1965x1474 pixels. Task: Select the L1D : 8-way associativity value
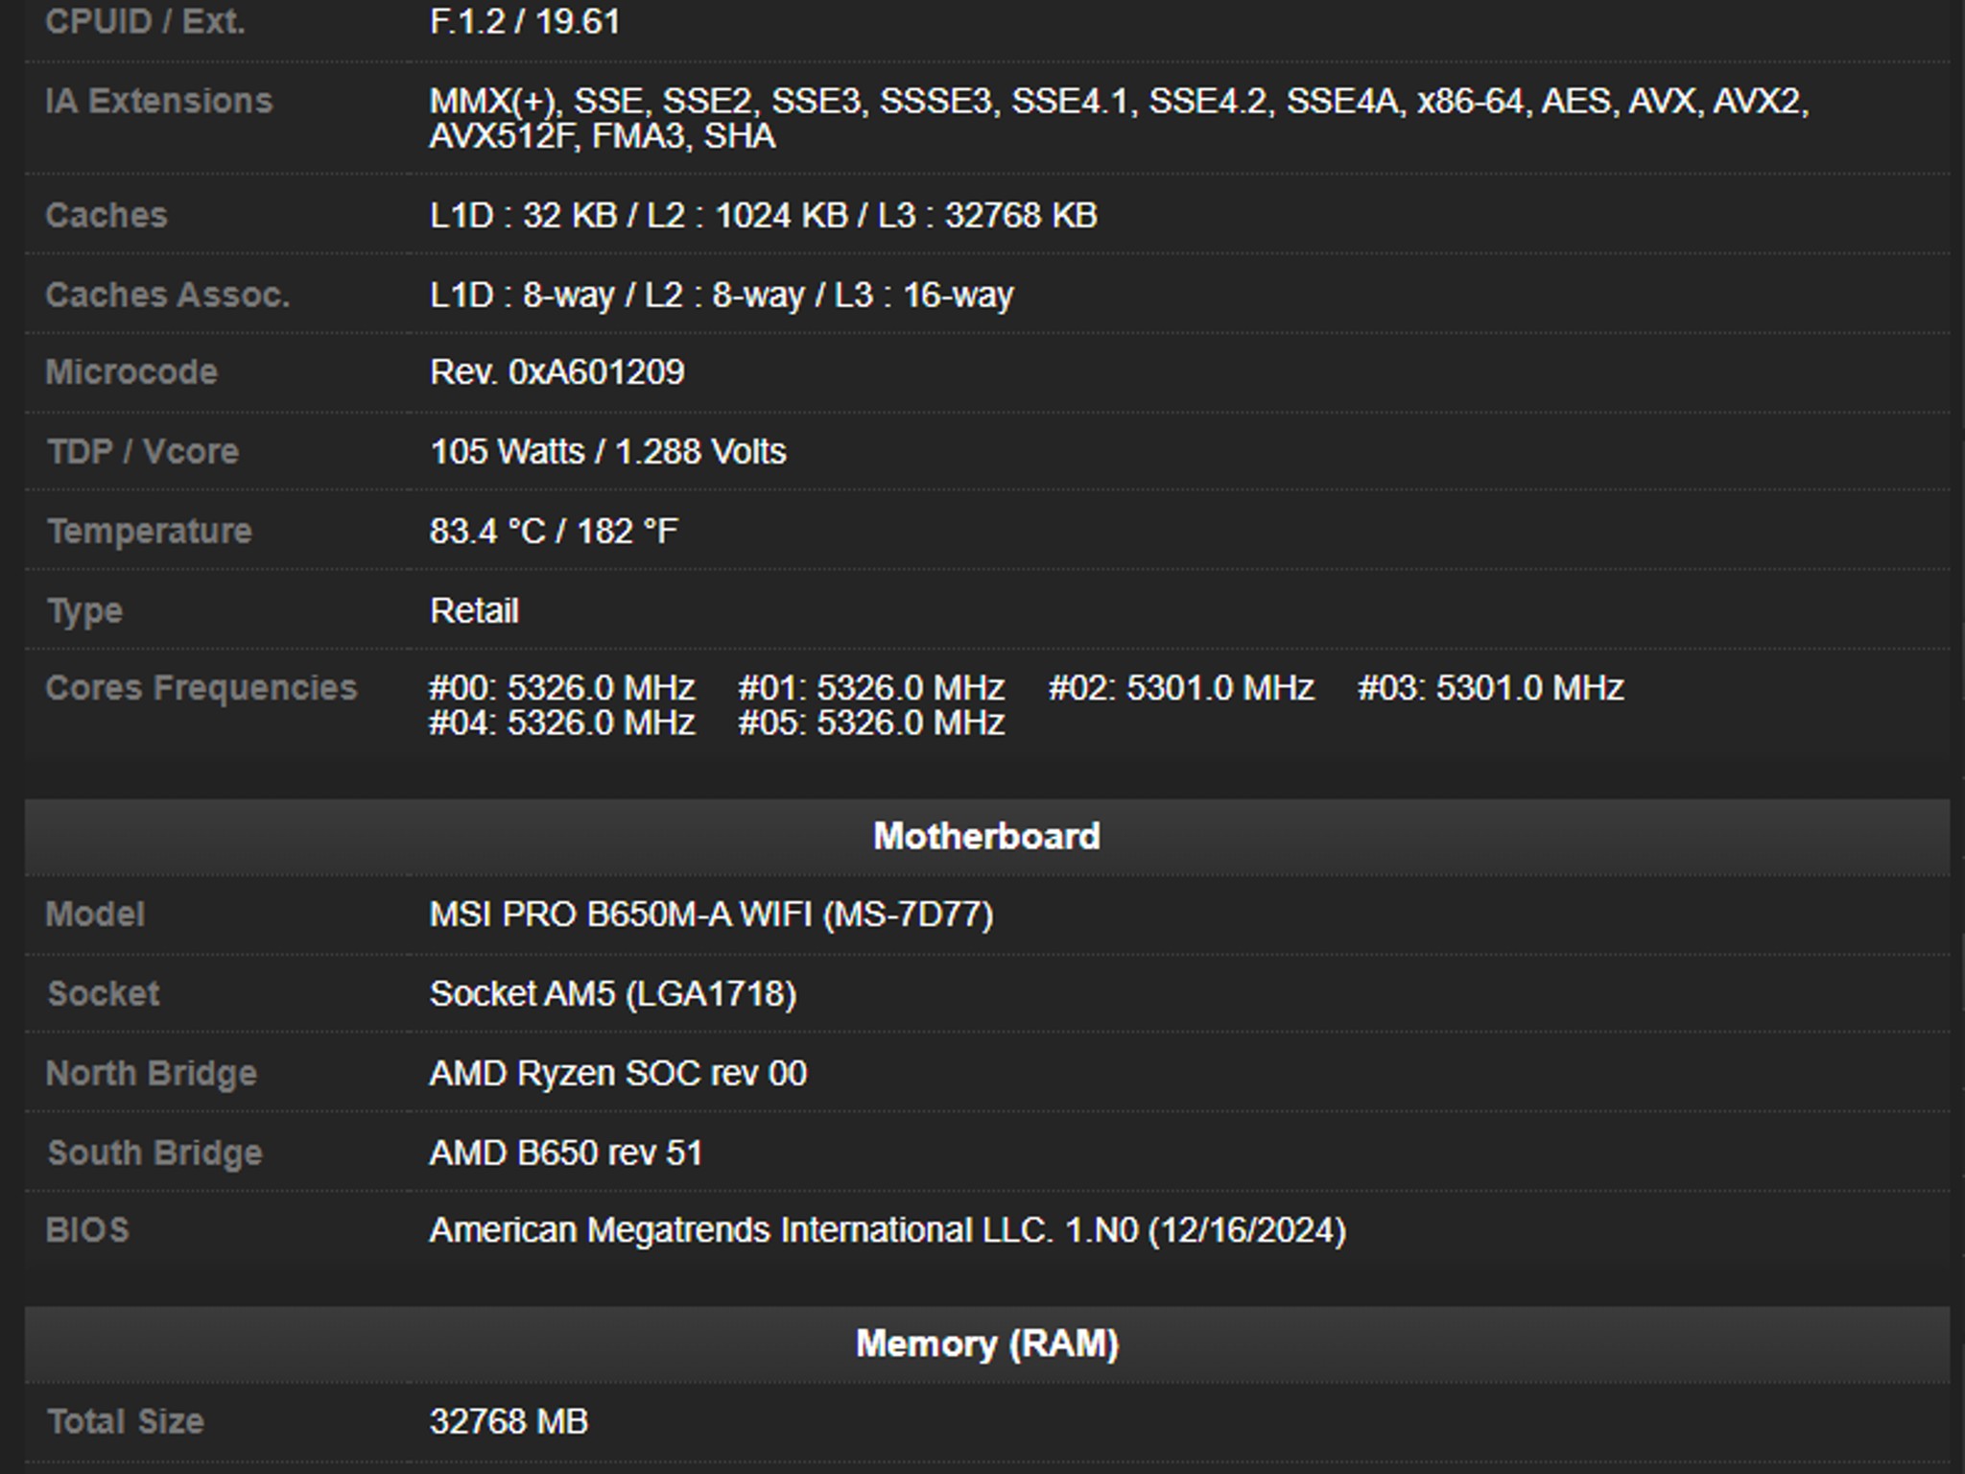721,295
